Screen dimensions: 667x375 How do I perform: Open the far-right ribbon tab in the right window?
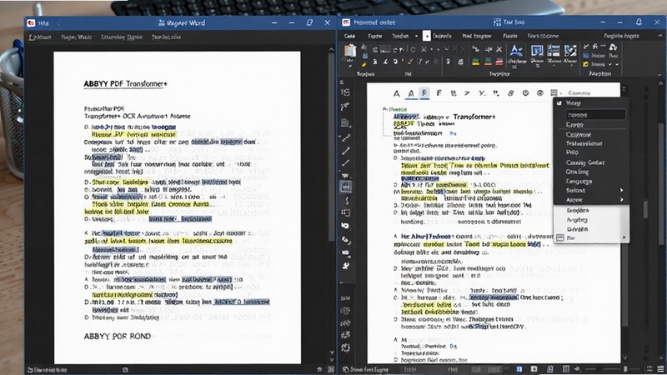coord(621,36)
